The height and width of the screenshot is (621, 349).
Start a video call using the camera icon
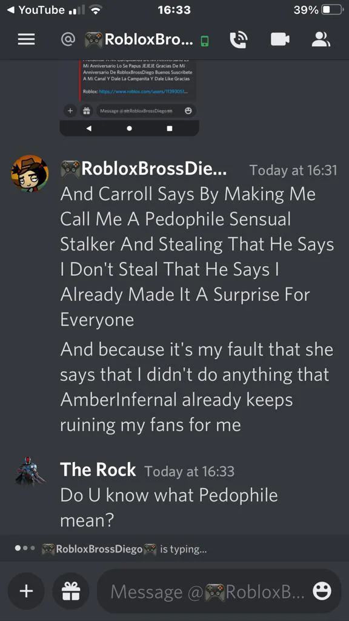tap(280, 39)
